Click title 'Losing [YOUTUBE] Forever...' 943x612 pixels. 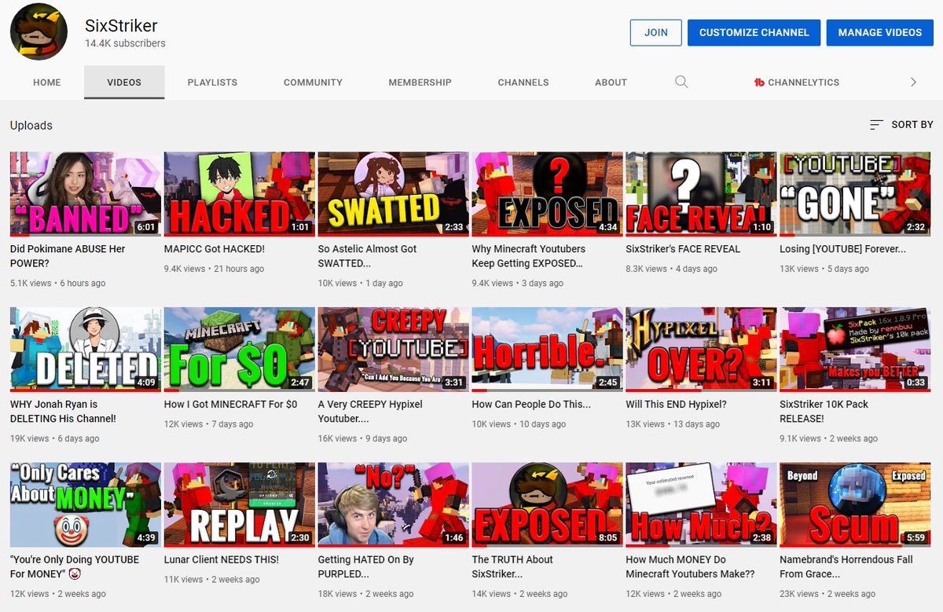[842, 249]
